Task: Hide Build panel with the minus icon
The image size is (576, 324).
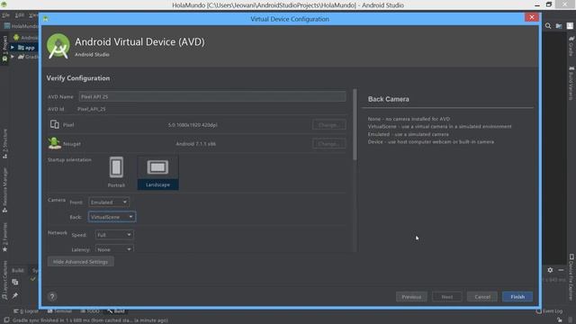Action: coord(561,270)
